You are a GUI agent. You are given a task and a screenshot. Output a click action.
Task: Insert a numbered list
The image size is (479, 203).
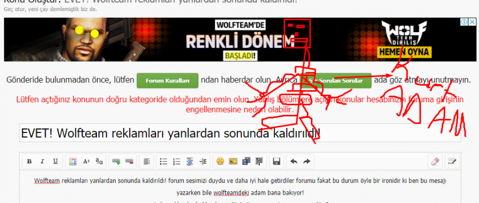point(177,161)
